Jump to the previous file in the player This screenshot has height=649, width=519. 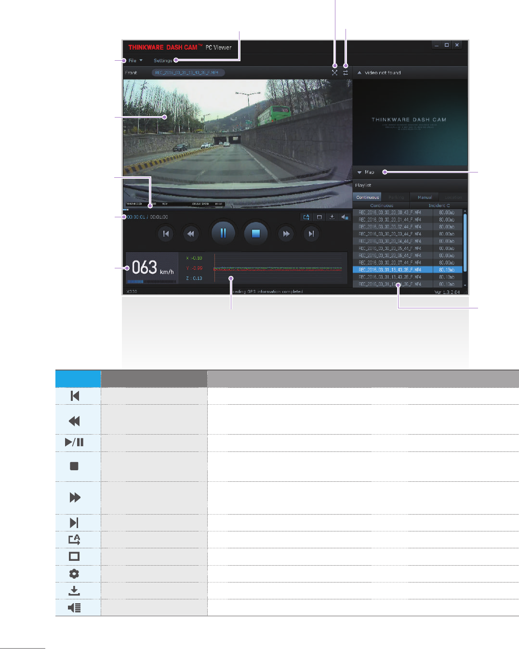coord(166,234)
